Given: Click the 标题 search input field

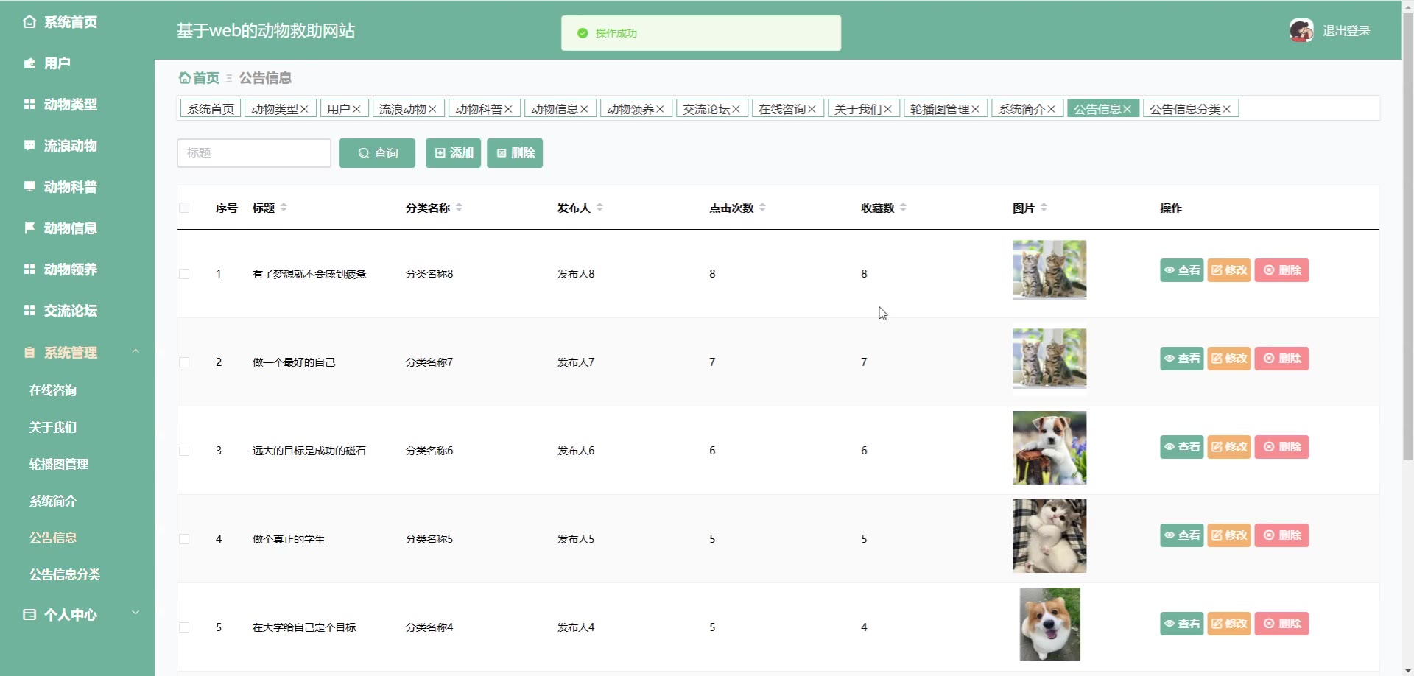Looking at the screenshot, I should pyautogui.click(x=253, y=153).
